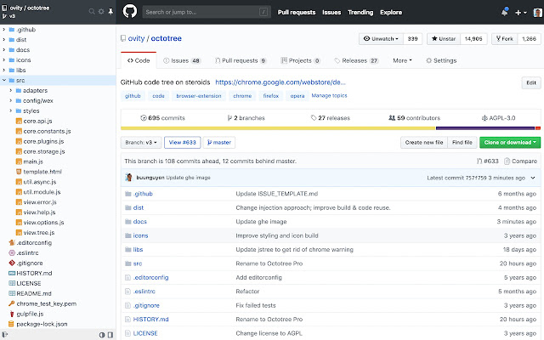544x340 pixels.
Task: Open Octotree settings gear
Action: click(102, 12)
